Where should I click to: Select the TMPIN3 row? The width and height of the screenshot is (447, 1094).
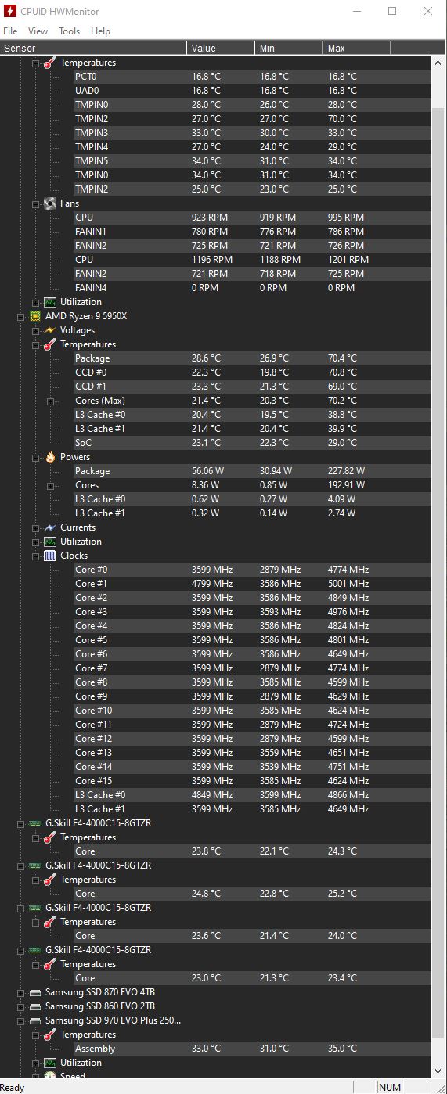[x=251, y=133]
